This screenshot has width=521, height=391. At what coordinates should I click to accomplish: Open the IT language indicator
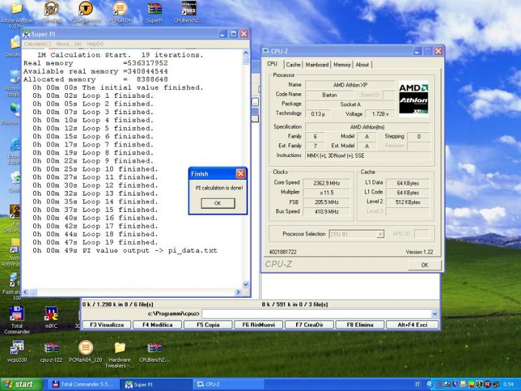[417, 384]
